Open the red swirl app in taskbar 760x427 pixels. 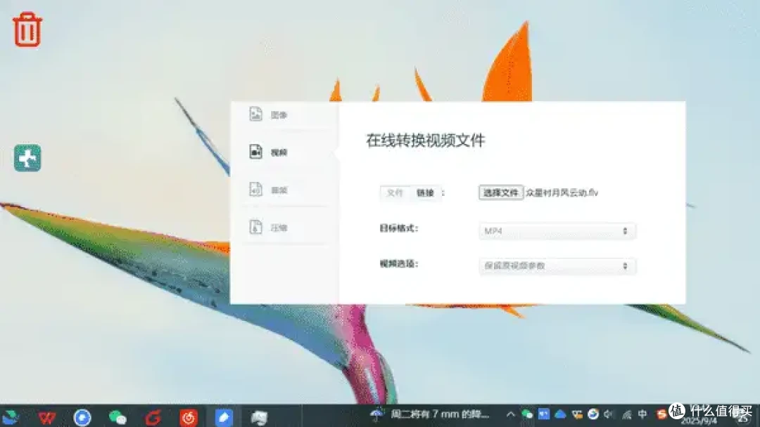[153, 417]
